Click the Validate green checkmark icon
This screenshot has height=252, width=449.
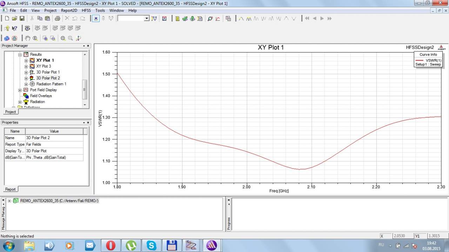click(185, 19)
